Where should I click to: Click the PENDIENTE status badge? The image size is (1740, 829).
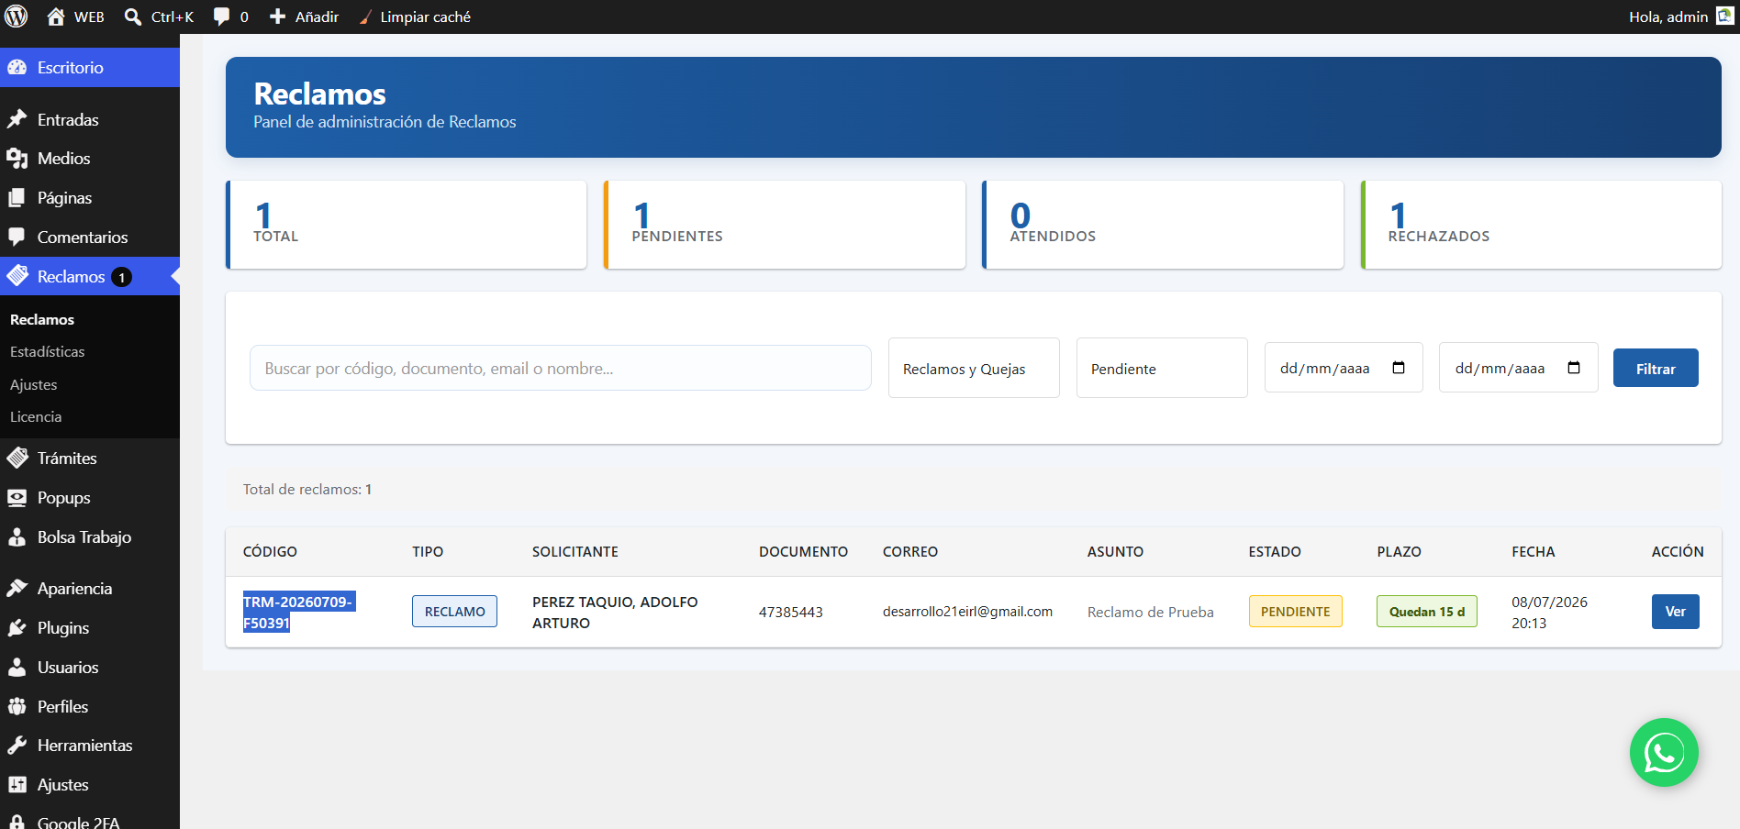pyautogui.click(x=1295, y=612)
